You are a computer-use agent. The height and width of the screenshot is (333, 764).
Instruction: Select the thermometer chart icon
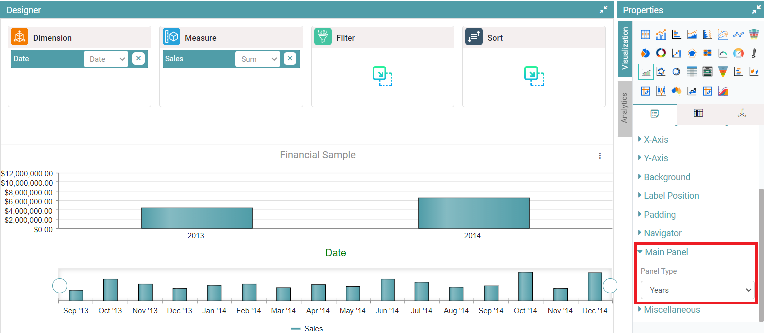(754, 53)
